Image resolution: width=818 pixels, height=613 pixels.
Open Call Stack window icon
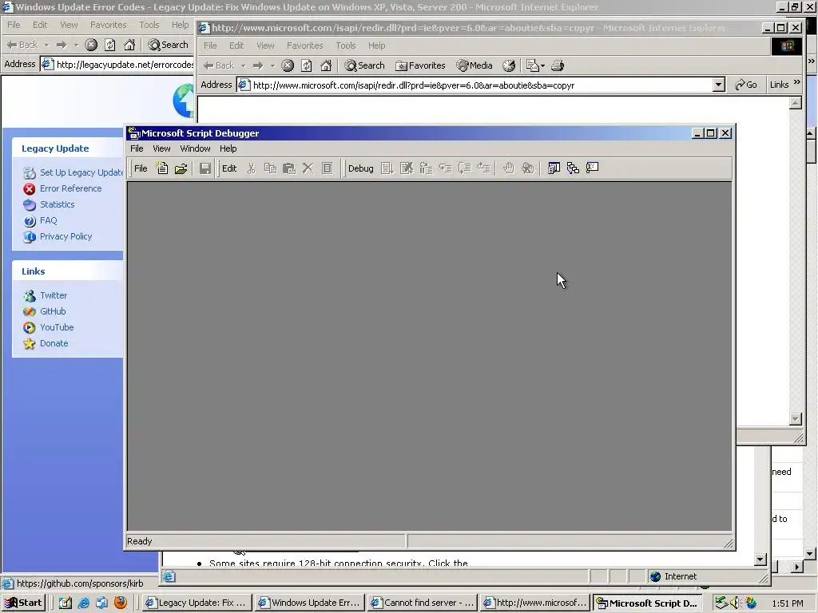(x=573, y=168)
